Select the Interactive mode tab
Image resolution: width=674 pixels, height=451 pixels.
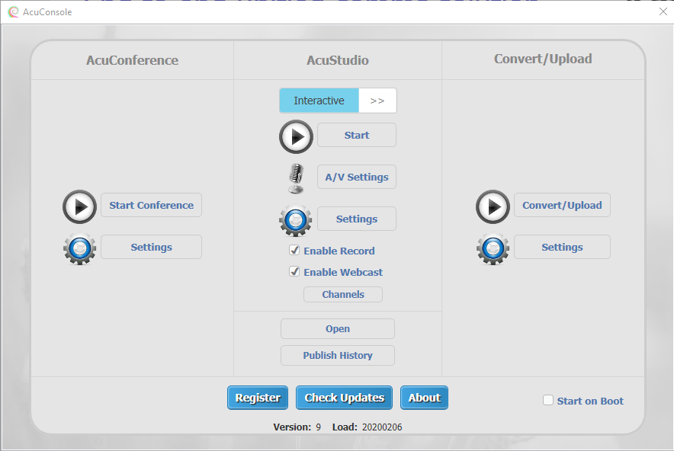[319, 101]
